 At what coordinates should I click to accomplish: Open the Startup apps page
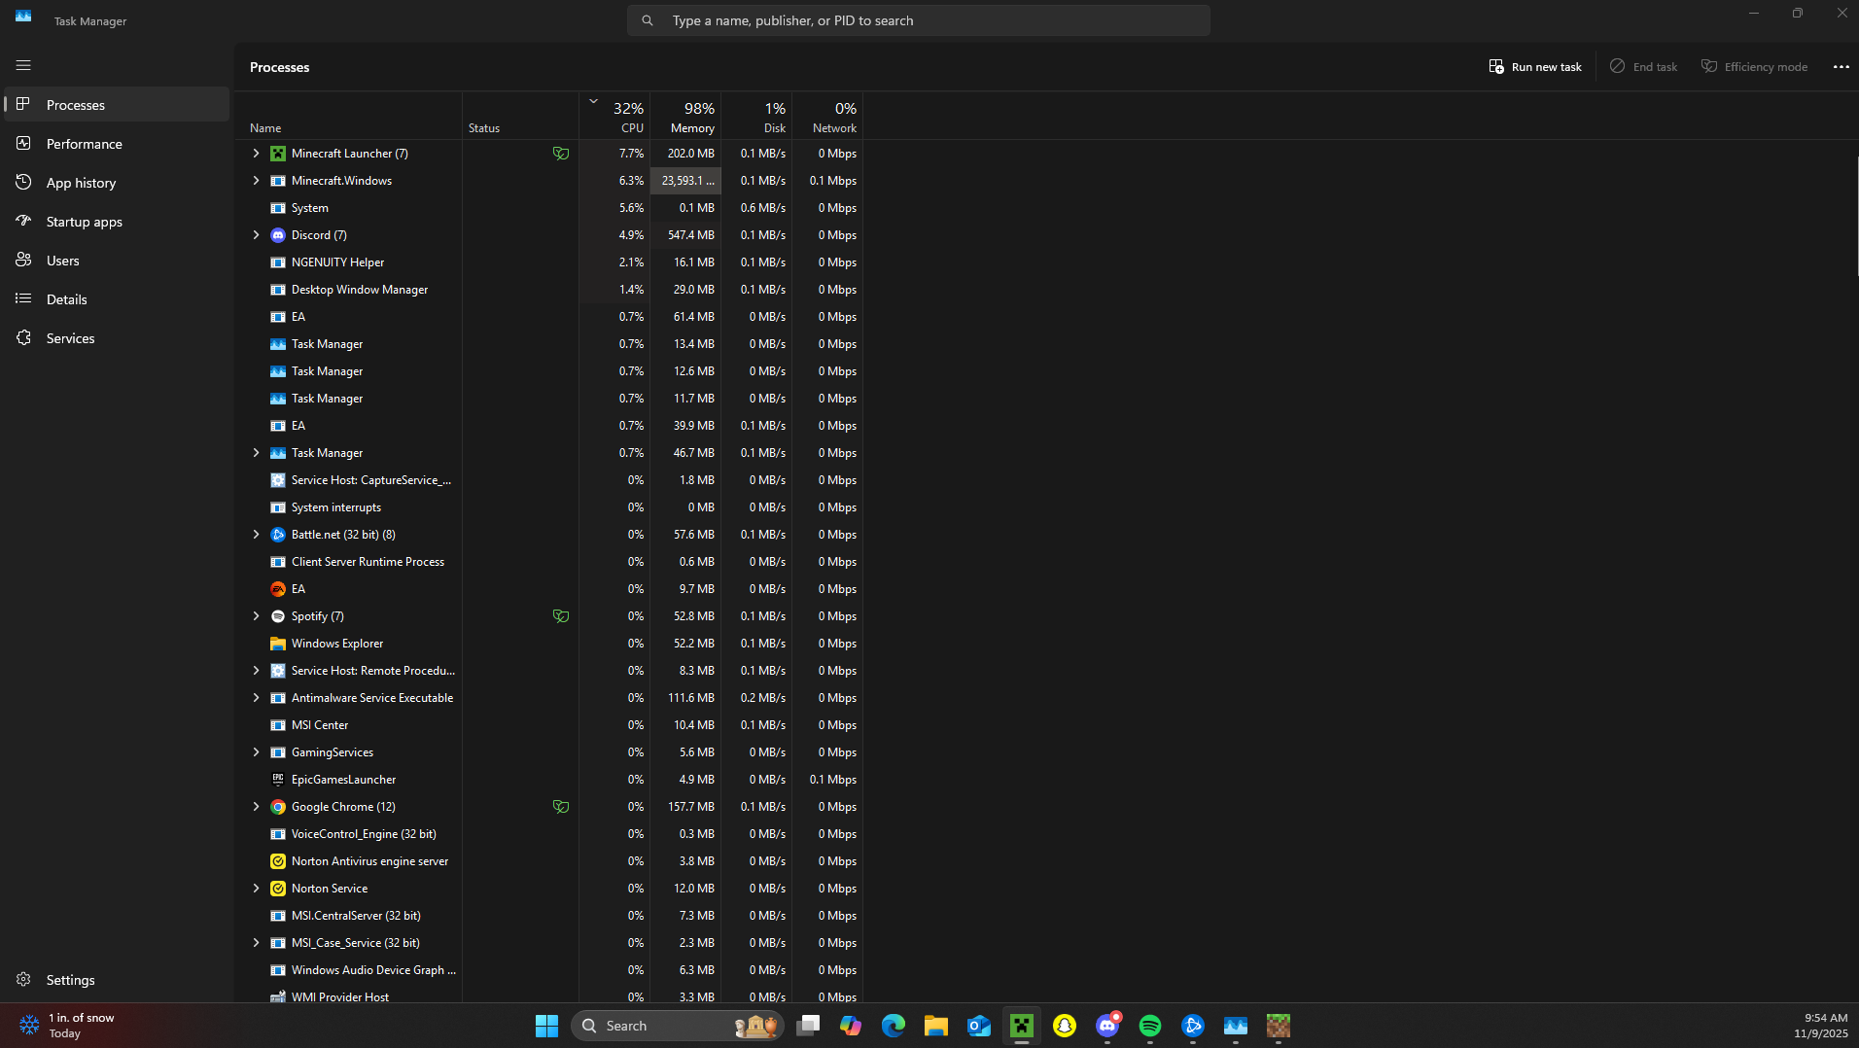[x=84, y=222]
